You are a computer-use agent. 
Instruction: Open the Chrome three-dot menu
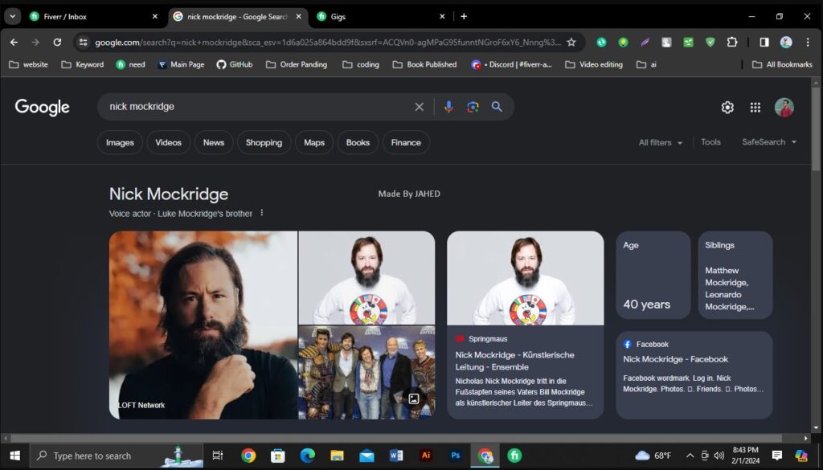(x=807, y=43)
